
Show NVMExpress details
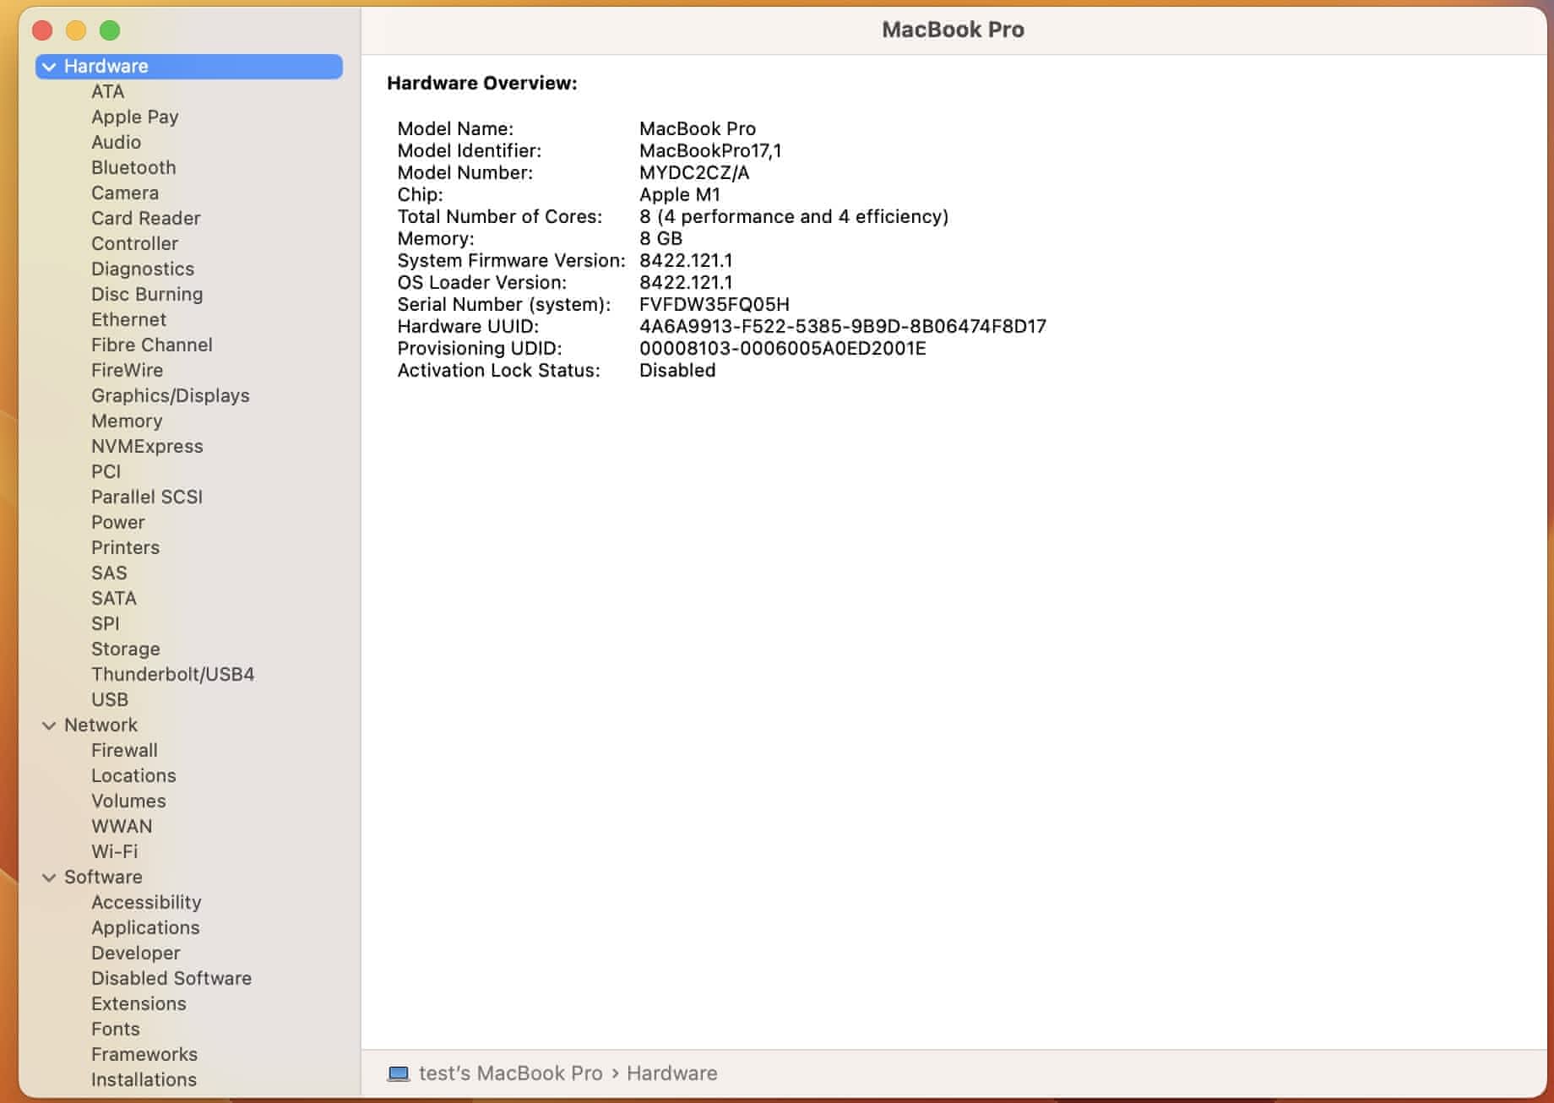147,446
